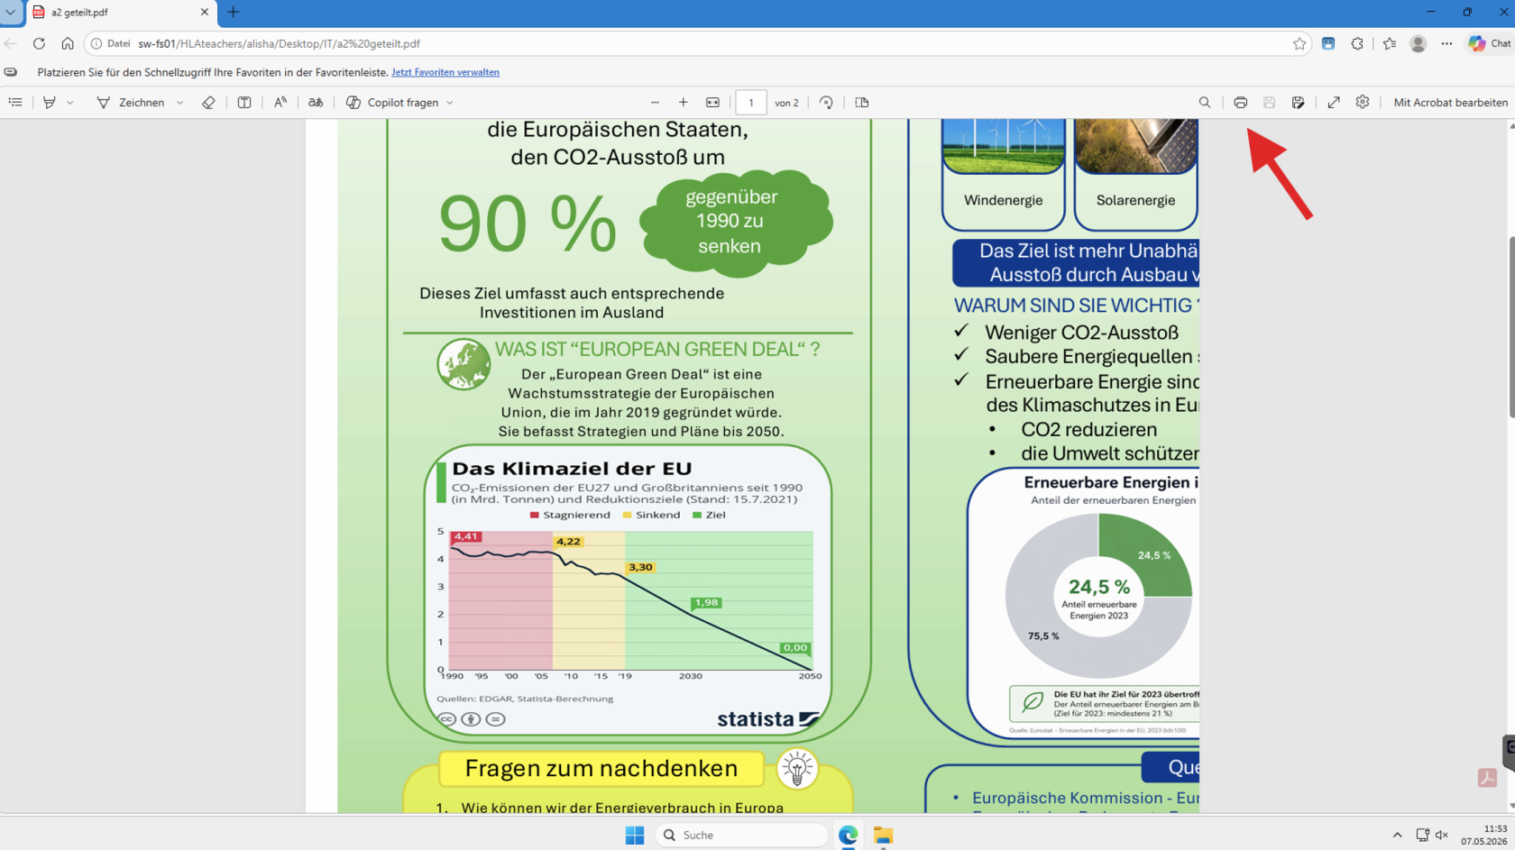Open the page view options
The height and width of the screenshot is (850, 1515).
tap(862, 103)
